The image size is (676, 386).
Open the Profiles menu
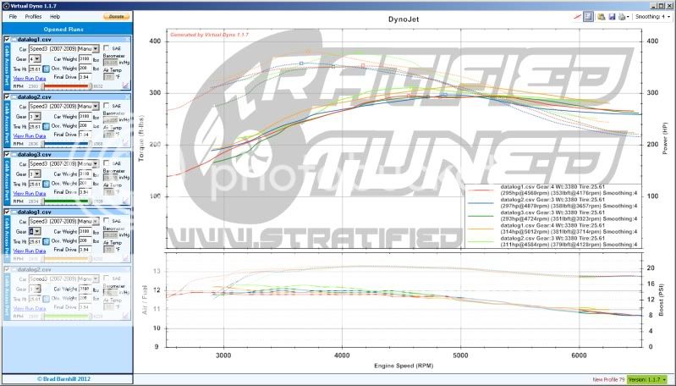33,16
